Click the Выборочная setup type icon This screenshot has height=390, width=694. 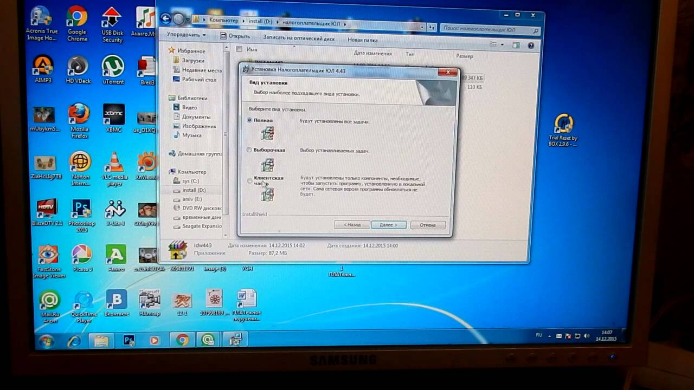[267, 164]
